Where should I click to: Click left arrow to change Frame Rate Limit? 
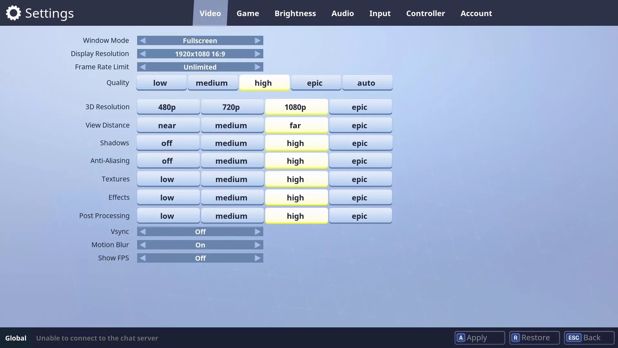[142, 67]
